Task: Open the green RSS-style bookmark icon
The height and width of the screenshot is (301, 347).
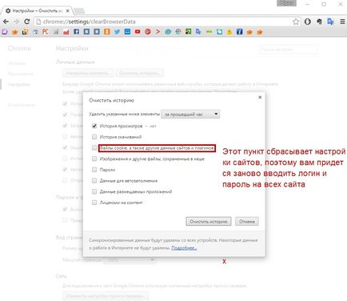Action: (188, 32)
